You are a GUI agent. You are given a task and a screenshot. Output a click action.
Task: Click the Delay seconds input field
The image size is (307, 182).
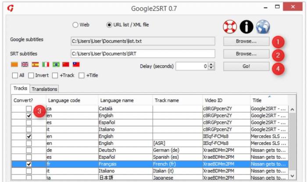(x=192, y=66)
